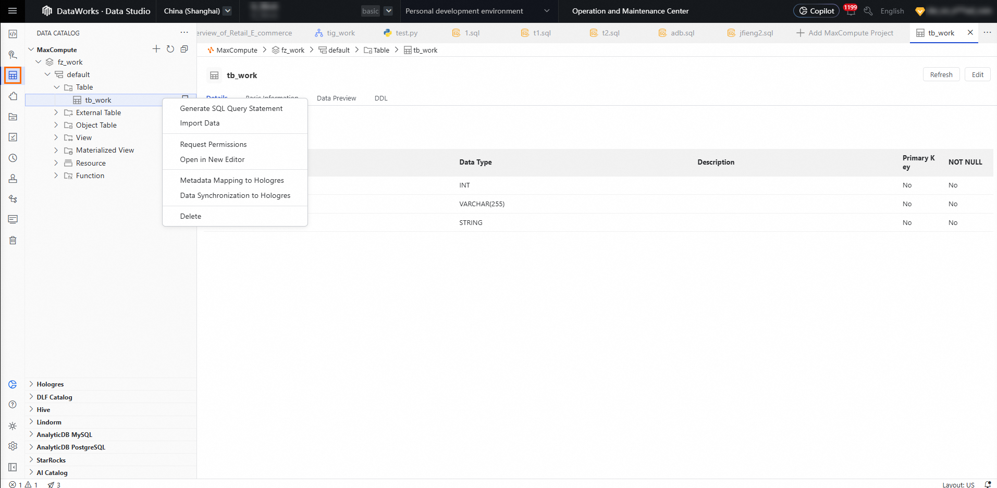The image size is (997, 488).
Task: Collapse all nodes in the MaxCompute tree
Action: click(x=184, y=49)
